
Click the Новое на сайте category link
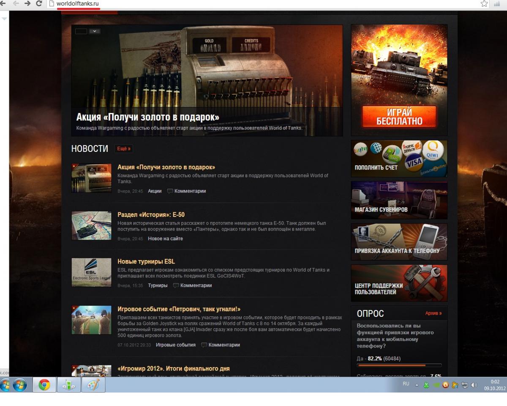coord(165,239)
